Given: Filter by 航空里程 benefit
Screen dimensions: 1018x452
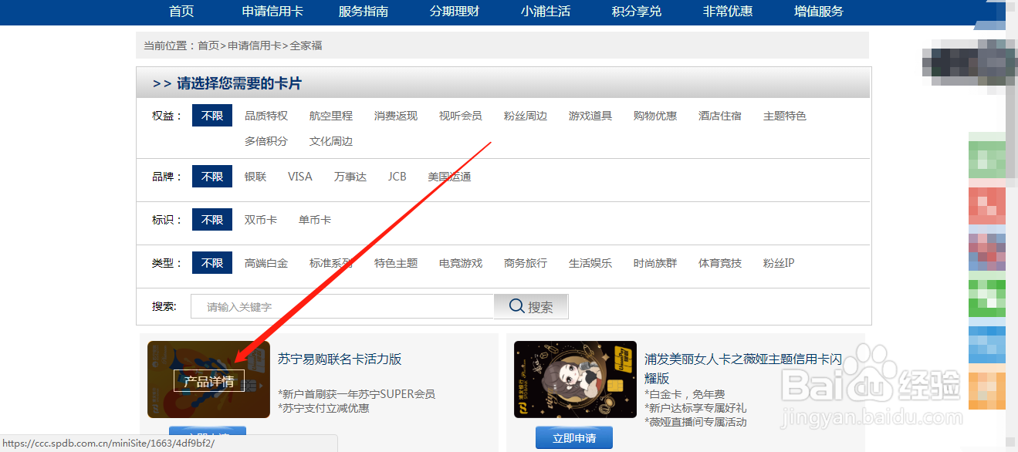Looking at the screenshot, I should point(331,116).
